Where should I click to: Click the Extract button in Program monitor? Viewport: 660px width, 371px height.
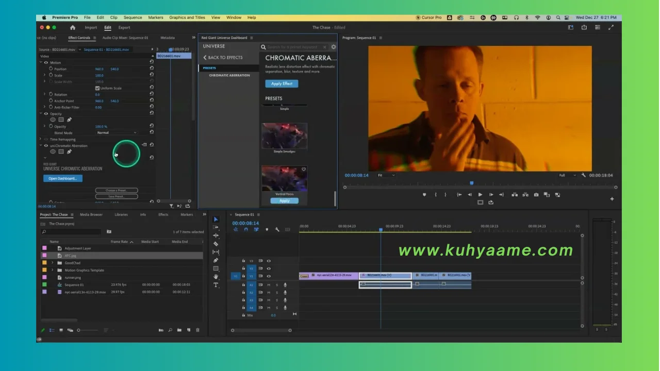pyautogui.click(x=525, y=195)
